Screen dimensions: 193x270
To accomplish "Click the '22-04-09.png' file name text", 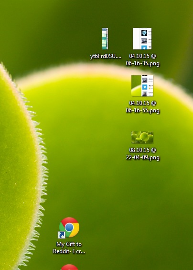I will (142, 157).
